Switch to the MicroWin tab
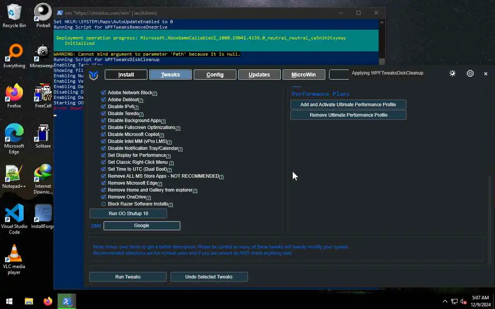 point(304,75)
